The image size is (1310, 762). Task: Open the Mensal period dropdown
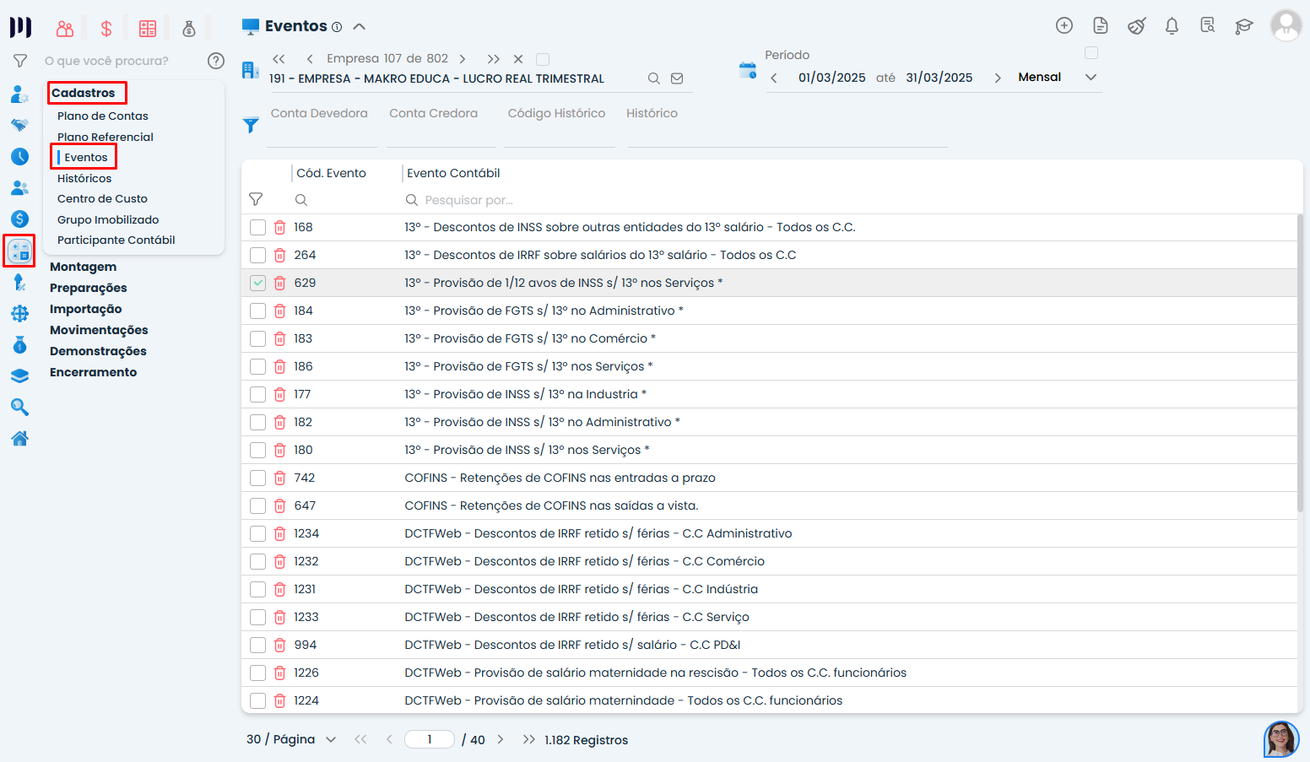[1091, 77]
